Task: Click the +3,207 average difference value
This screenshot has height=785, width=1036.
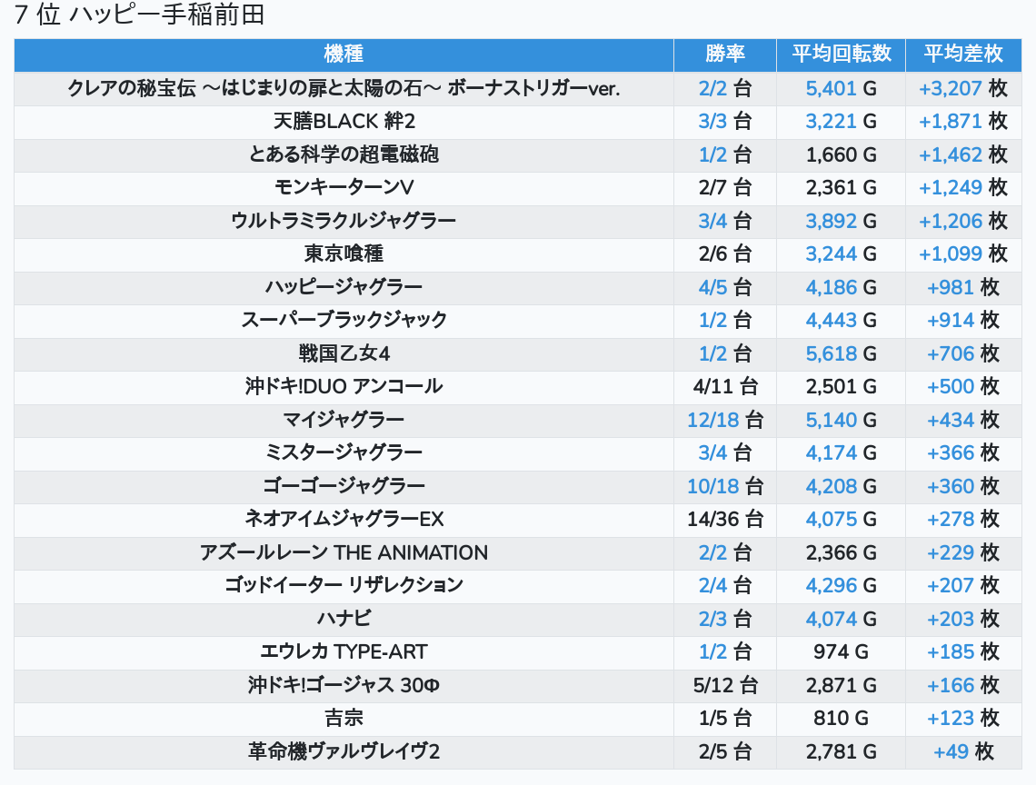Action: tap(951, 89)
